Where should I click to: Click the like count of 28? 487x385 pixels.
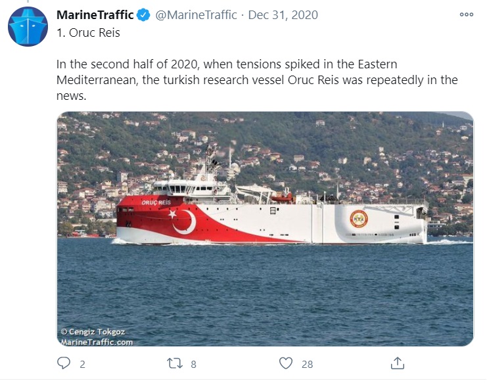tap(307, 363)
